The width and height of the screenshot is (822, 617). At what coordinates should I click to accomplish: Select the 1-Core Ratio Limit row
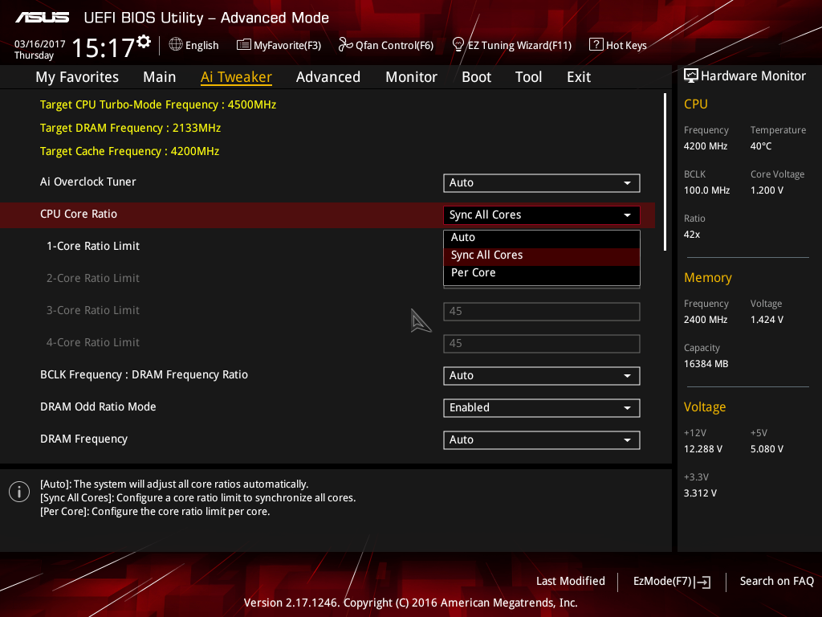tap(93, 246)
